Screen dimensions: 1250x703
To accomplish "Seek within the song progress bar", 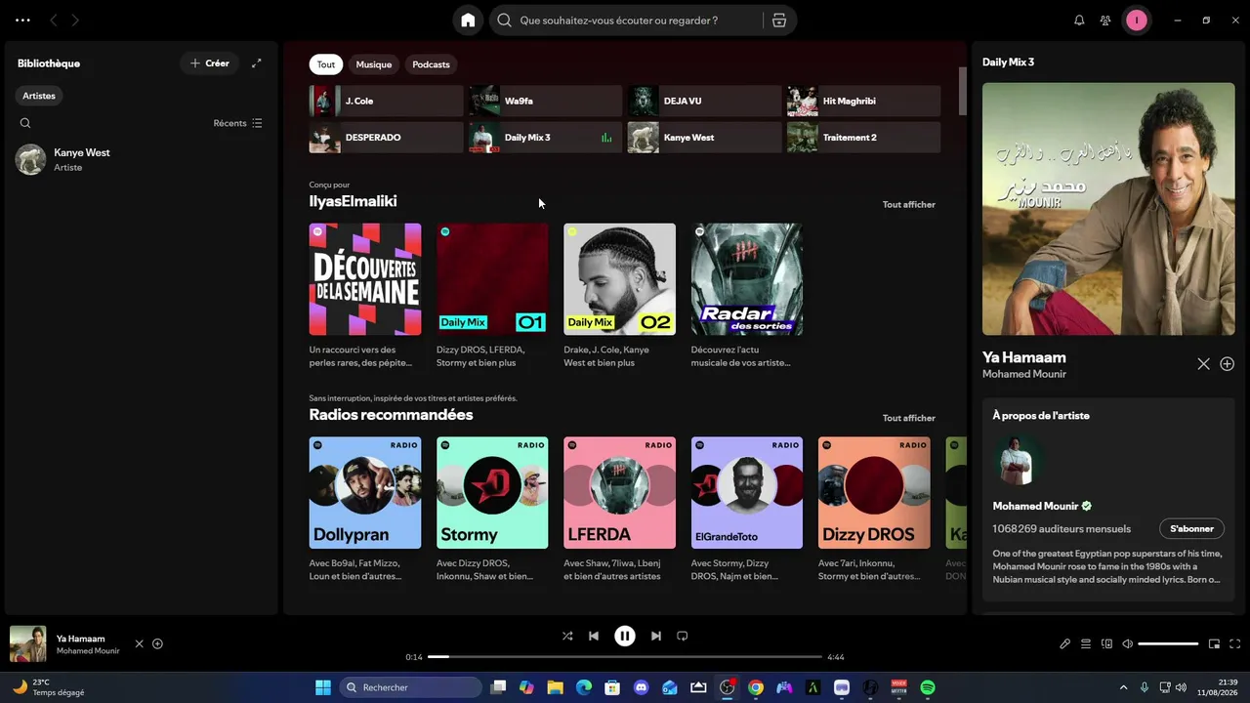I will (625, 657).
